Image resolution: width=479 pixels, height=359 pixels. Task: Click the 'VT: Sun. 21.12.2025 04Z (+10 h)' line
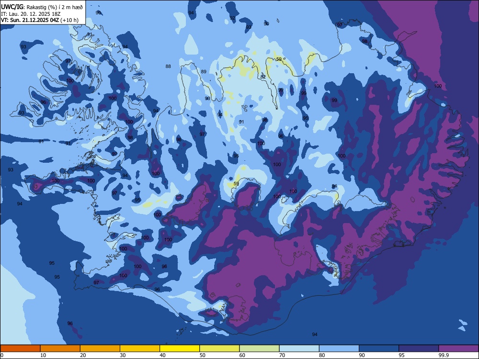point(40,20)
